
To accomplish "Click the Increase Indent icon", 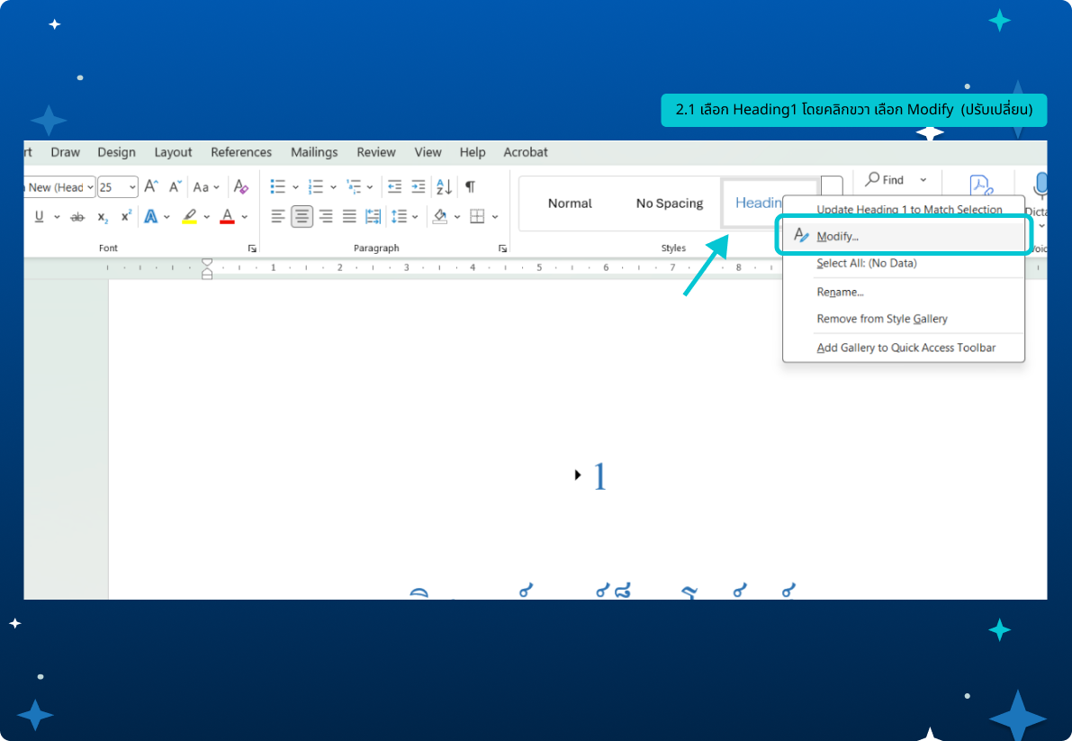I will tap(419, 187).
